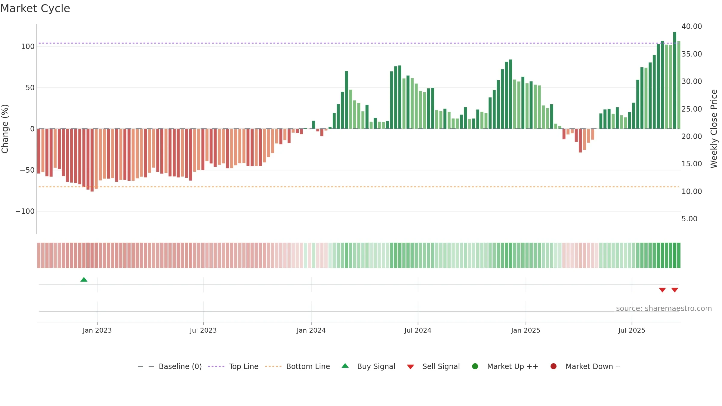This screenshot has height=406, width=722.
Task: Click the red Sell Signal triangle icon in legend
Action: point(411,367)
